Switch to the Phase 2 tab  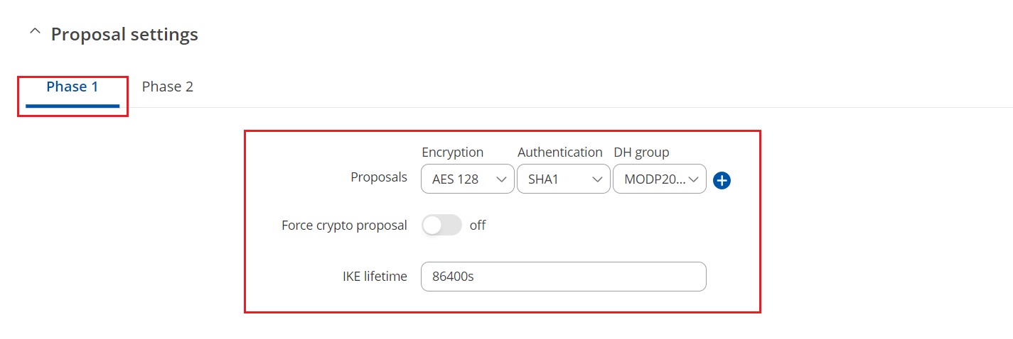(167, 87)
